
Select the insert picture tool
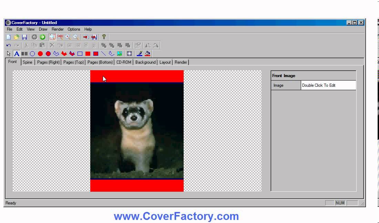point(120,54)
